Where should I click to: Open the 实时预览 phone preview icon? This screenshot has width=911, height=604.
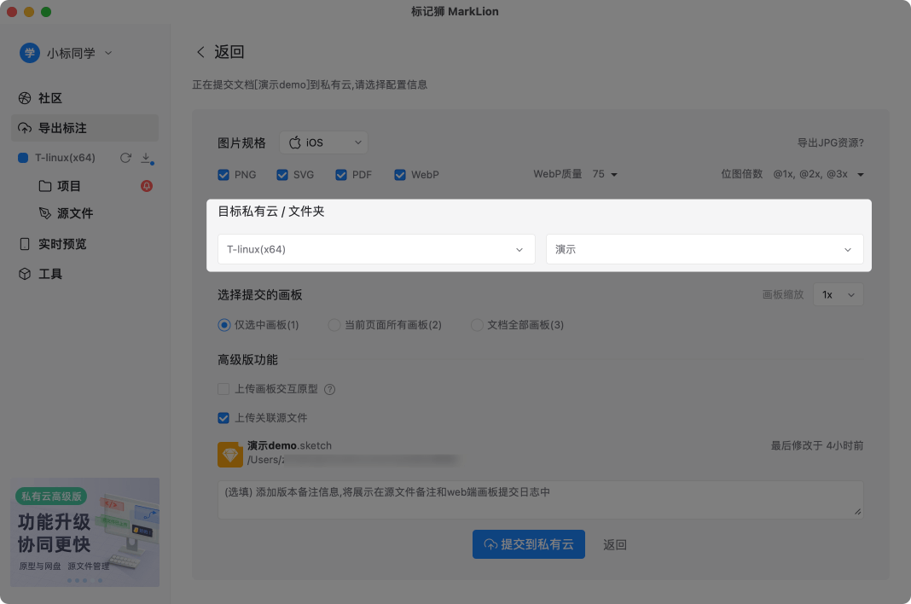point(25,244)
